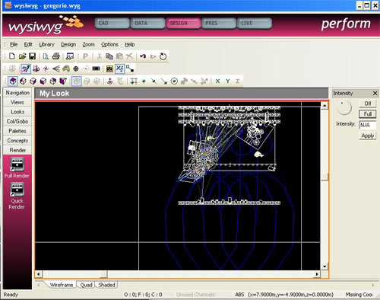380x300 pixels.
Task: Click the vertical scrollbar down arrow
Action: tap(325, 266)
